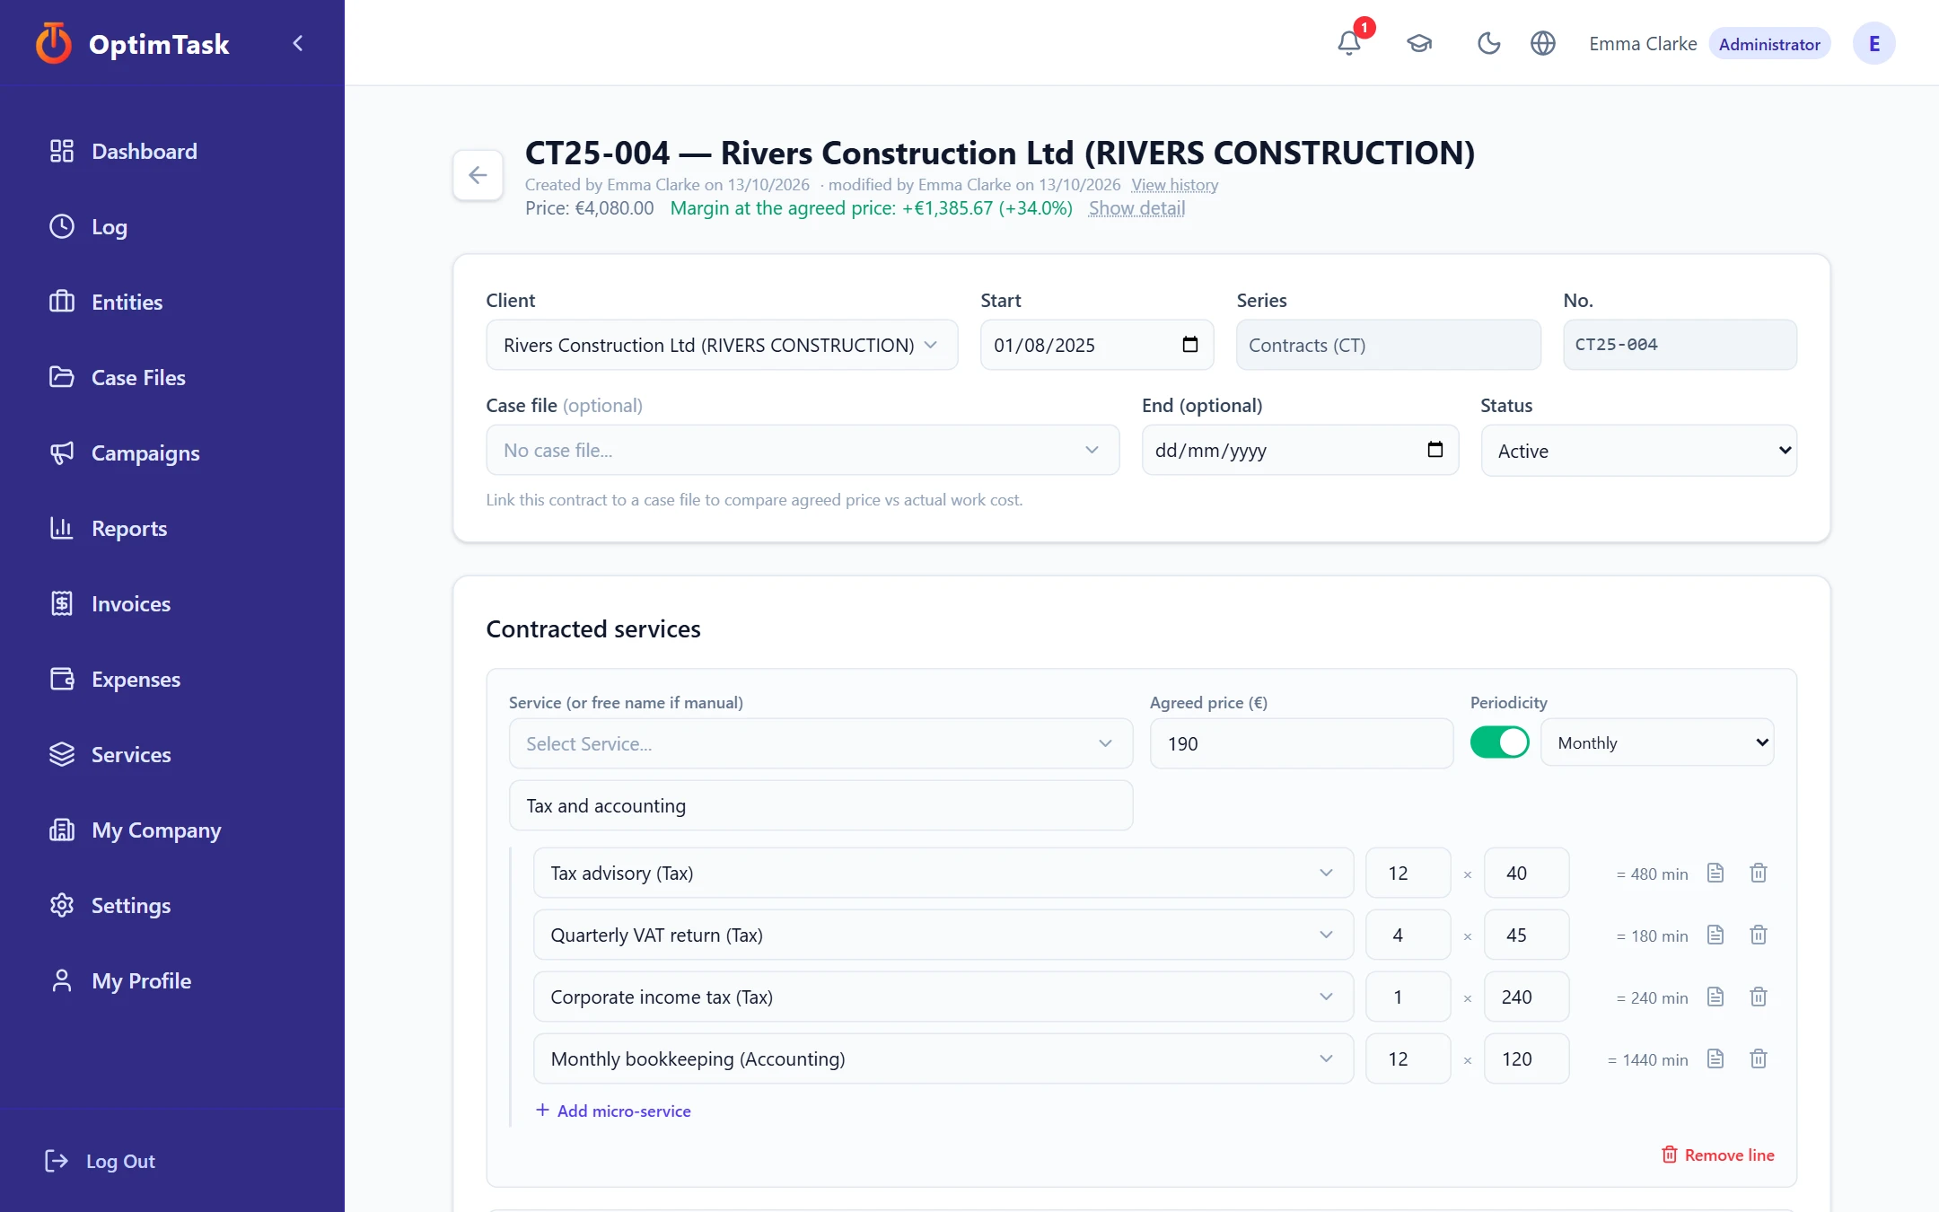
Task: Click Remove line
Action: 1717,1155
